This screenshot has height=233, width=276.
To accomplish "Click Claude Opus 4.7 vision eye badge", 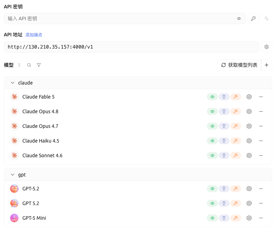I will [212, 126].
